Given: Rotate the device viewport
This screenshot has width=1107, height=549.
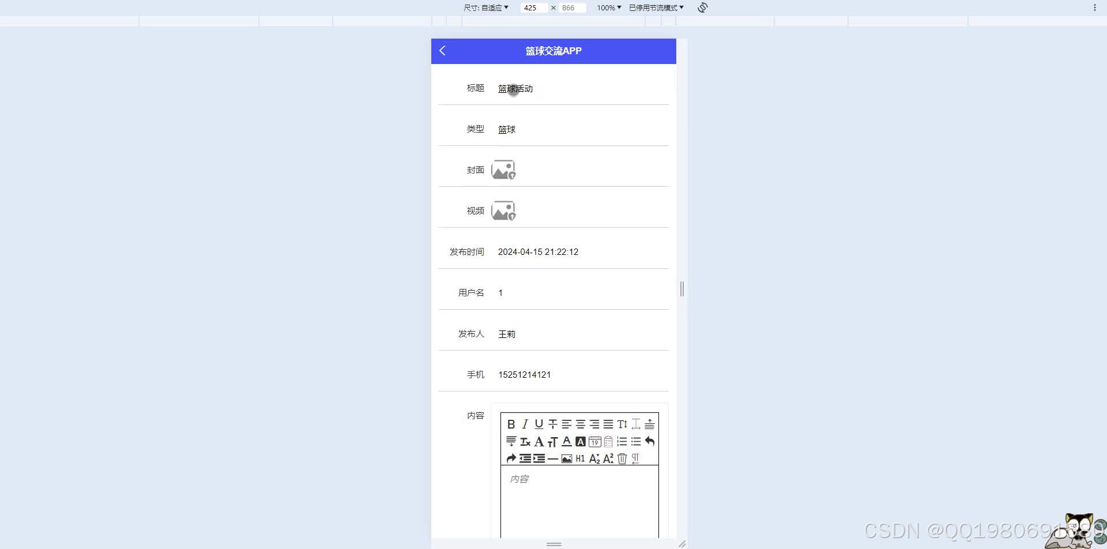Looking at the screenshot, I should 702,7.
